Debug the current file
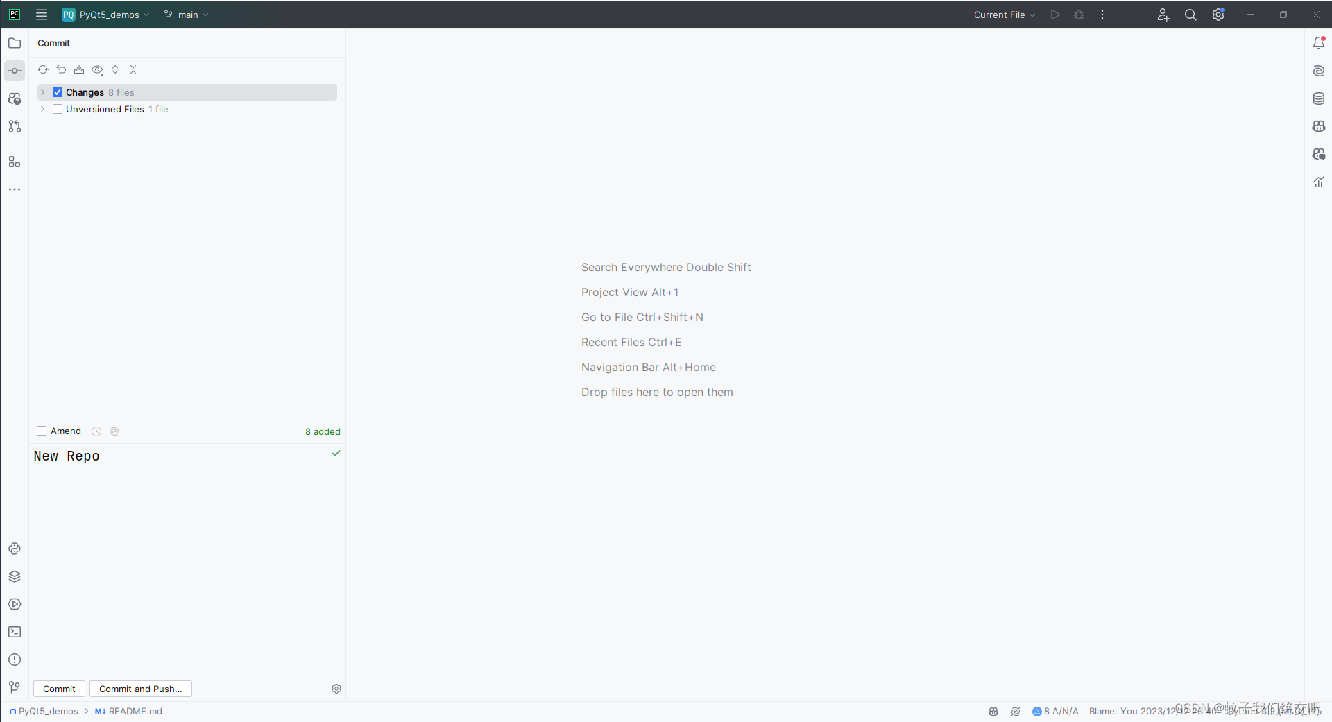Image resolution: width=1332 pixels, height=722 pixels. pos(1079,15)
